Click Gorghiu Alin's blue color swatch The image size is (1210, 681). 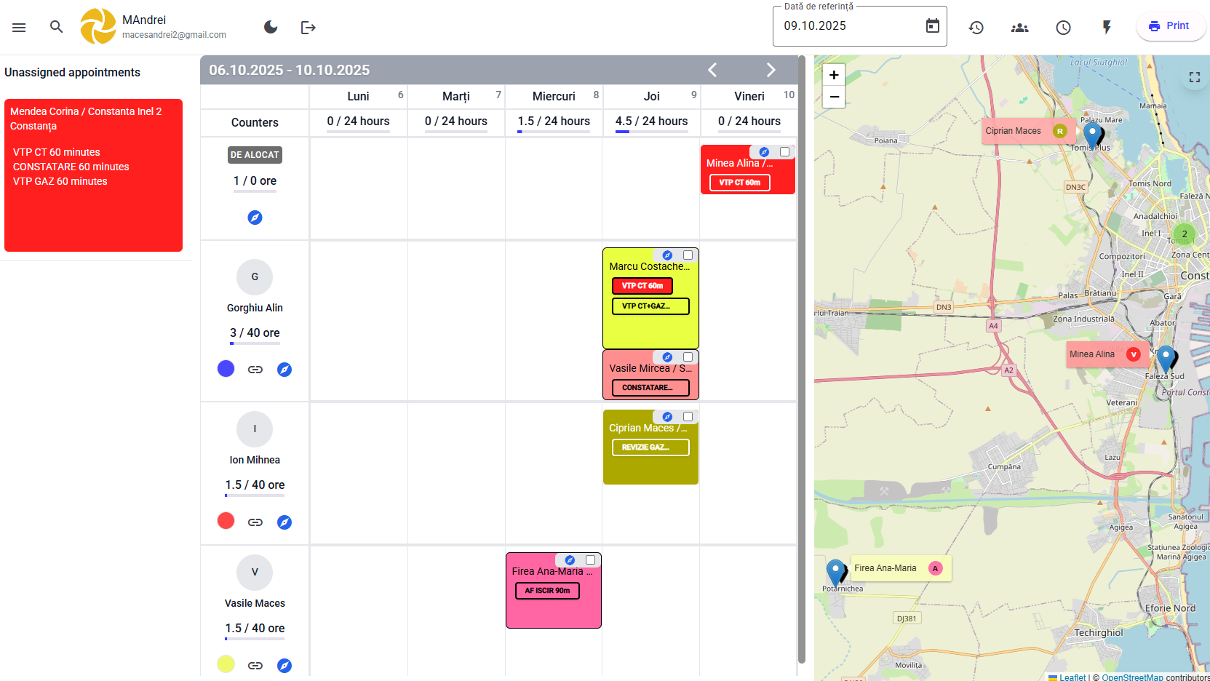point(226,369)
